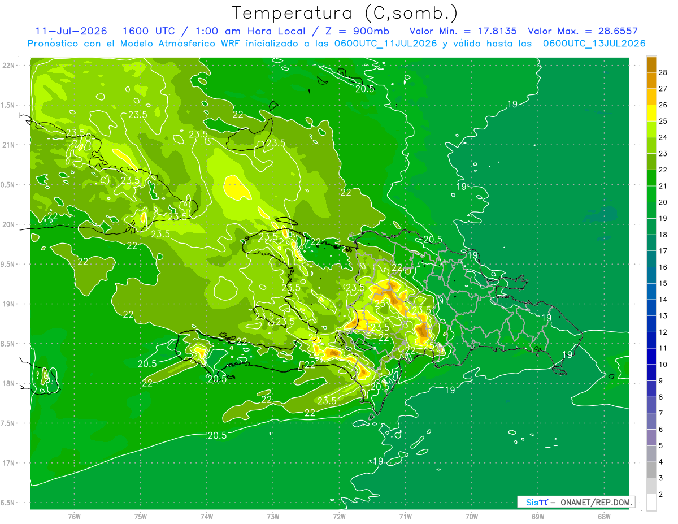
Task: Click the yellow swatch between 25 and 26
Action: click(651, 113)
